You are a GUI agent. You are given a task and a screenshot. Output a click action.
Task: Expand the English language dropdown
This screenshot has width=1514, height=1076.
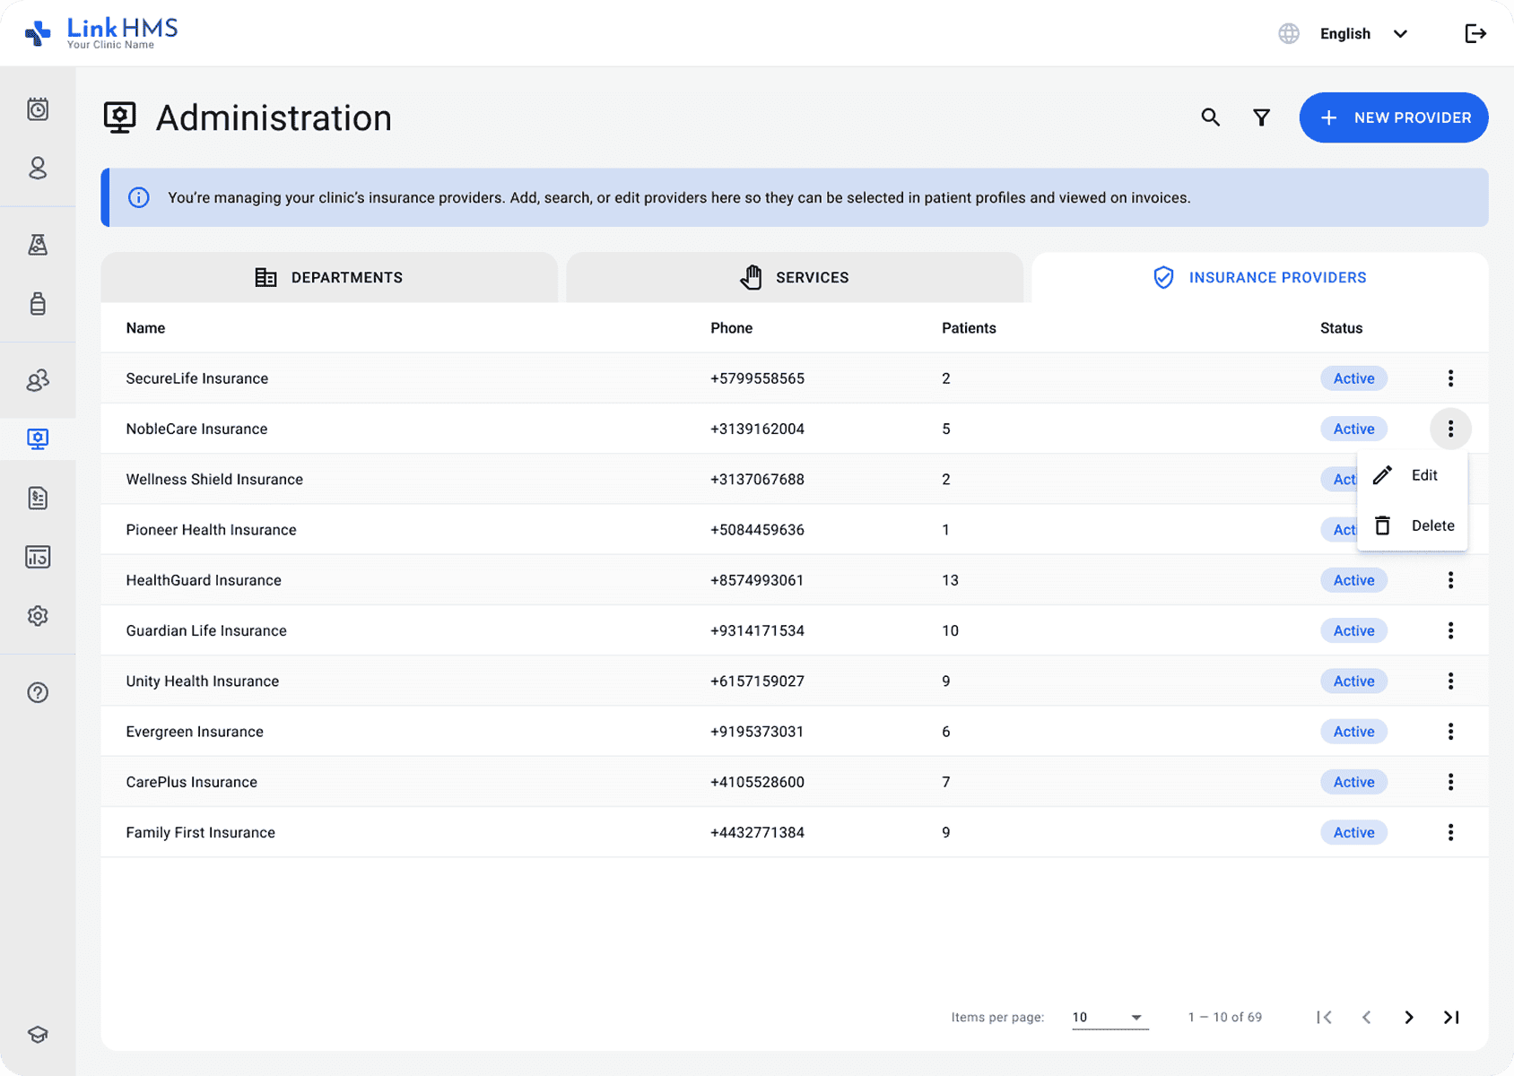(1362, 34)
